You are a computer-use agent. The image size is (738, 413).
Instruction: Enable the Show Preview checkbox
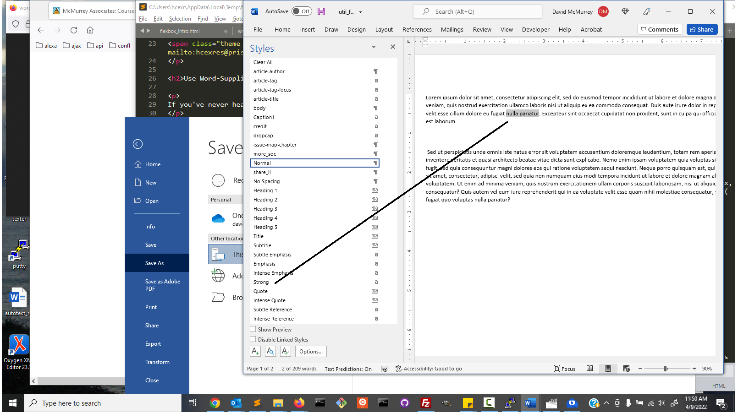click(253, 329)
